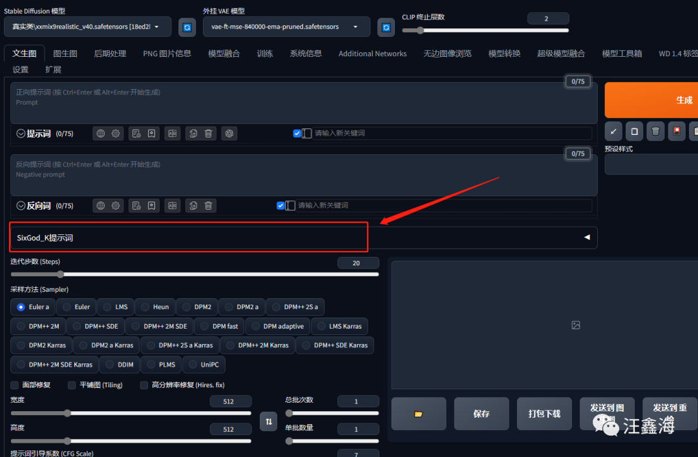Enable 高分辨率修复 (Hires. fix) checkbox

click(143, 385)
